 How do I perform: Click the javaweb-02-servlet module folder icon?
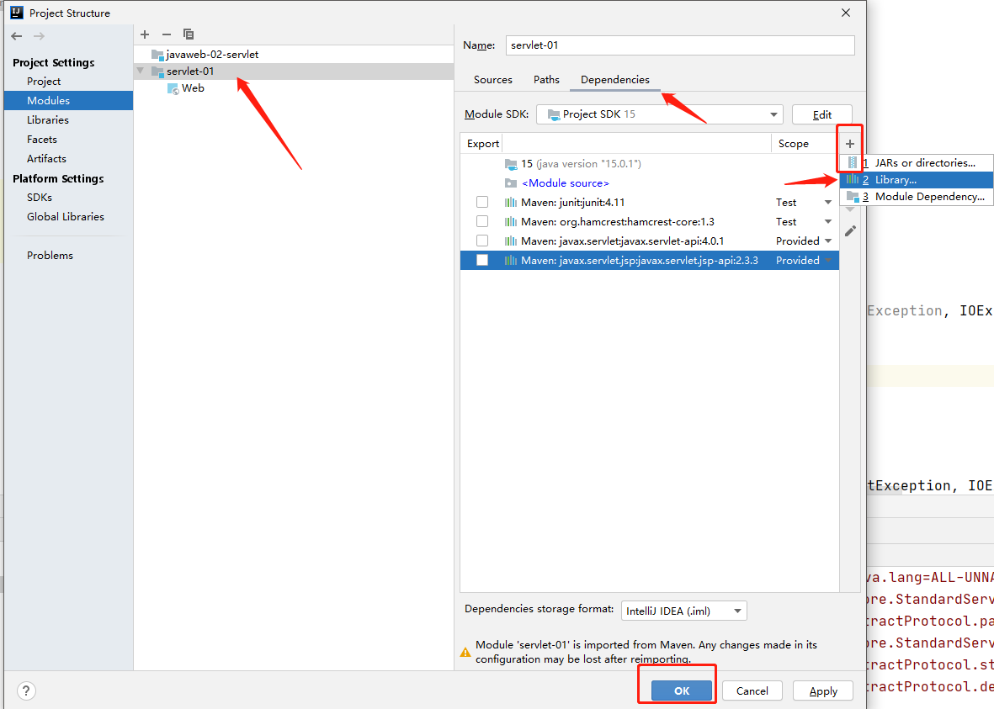coord(158,55)
